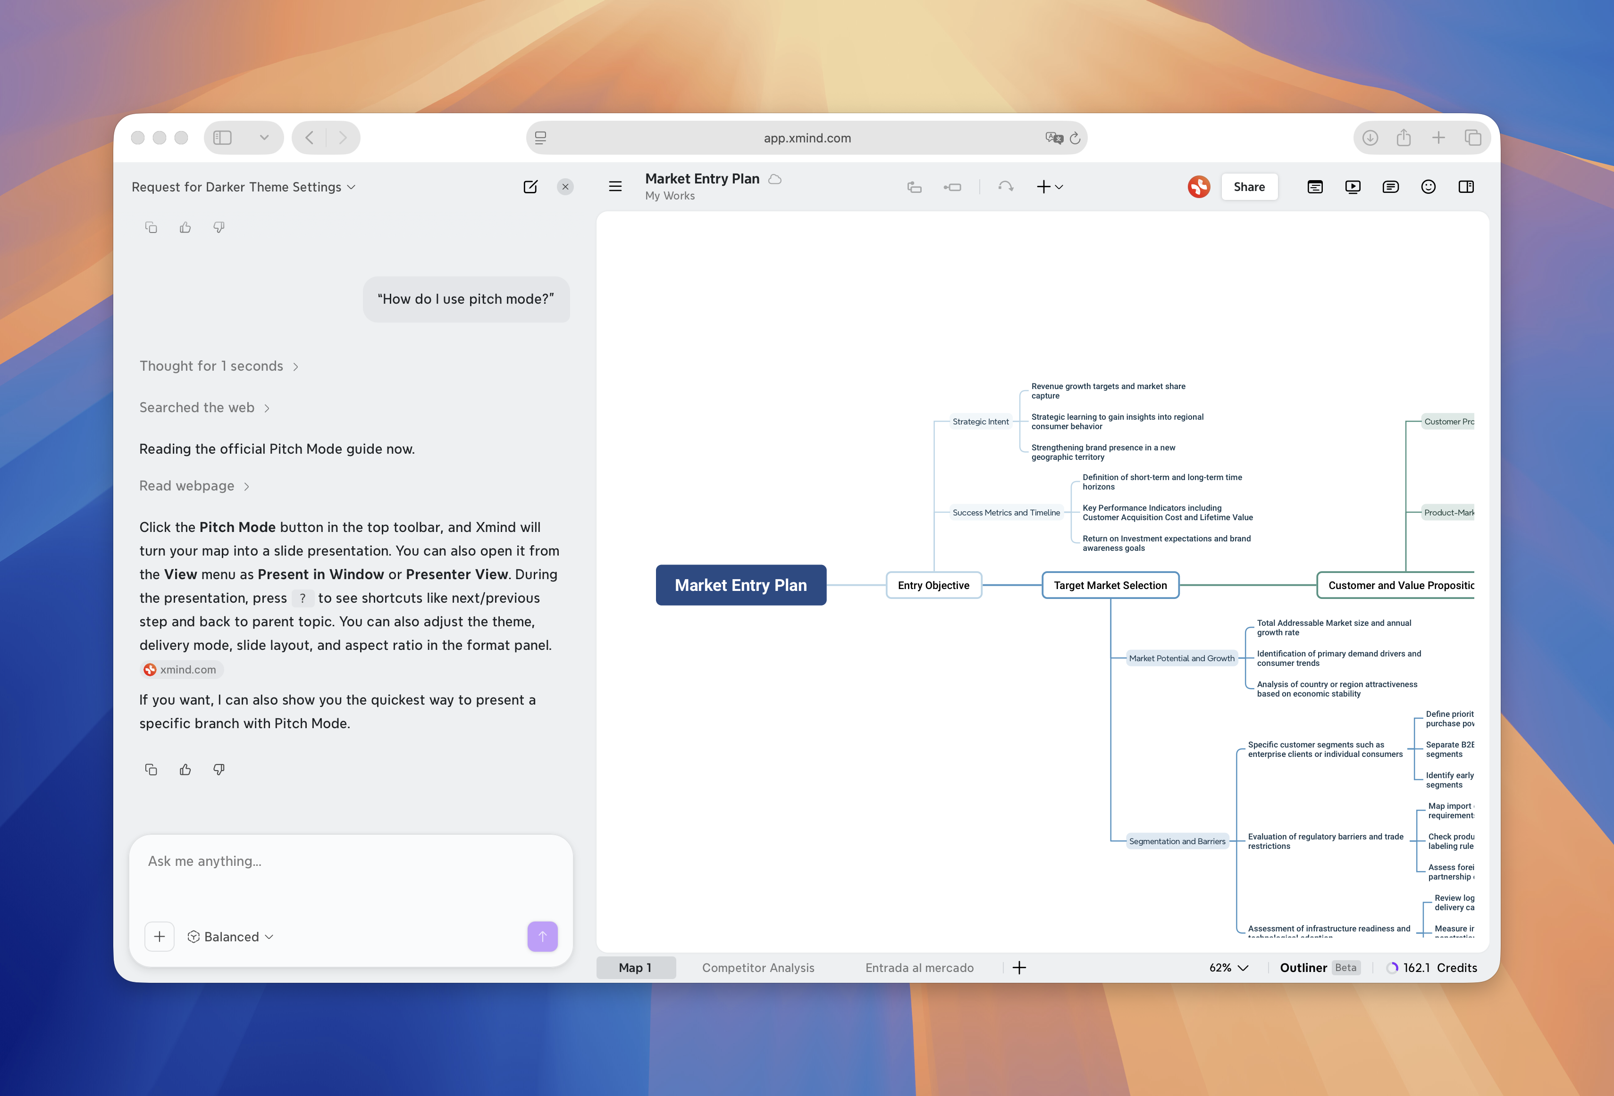Open the Balanced mode dropdown
1614x1096 pixels.
click(231, 936)
